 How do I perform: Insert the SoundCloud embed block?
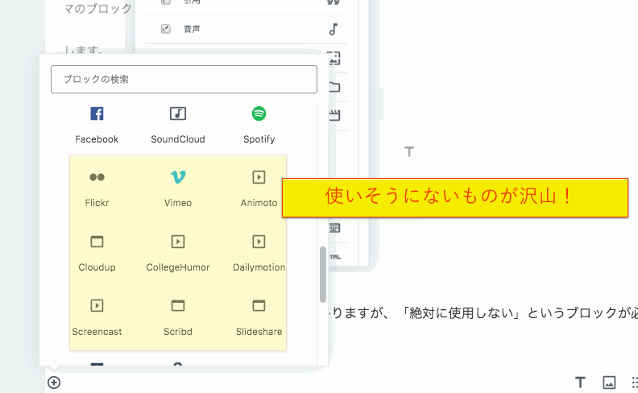[x=178, y=125]
